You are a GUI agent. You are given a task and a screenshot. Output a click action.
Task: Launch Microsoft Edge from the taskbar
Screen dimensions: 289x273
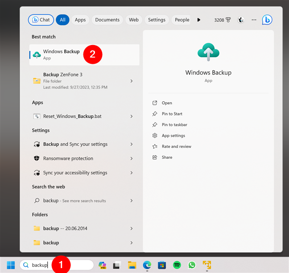pyautogui.click(x=147, y=265)
